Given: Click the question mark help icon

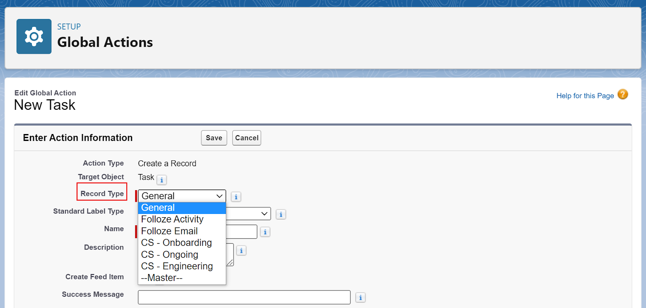Looking at the screenshot, I should (622, 94).
